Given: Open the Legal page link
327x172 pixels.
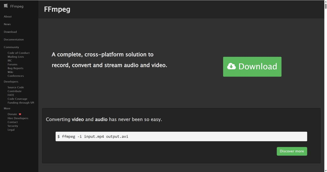Looking at the screenshot, I should (x=11, y=130).
